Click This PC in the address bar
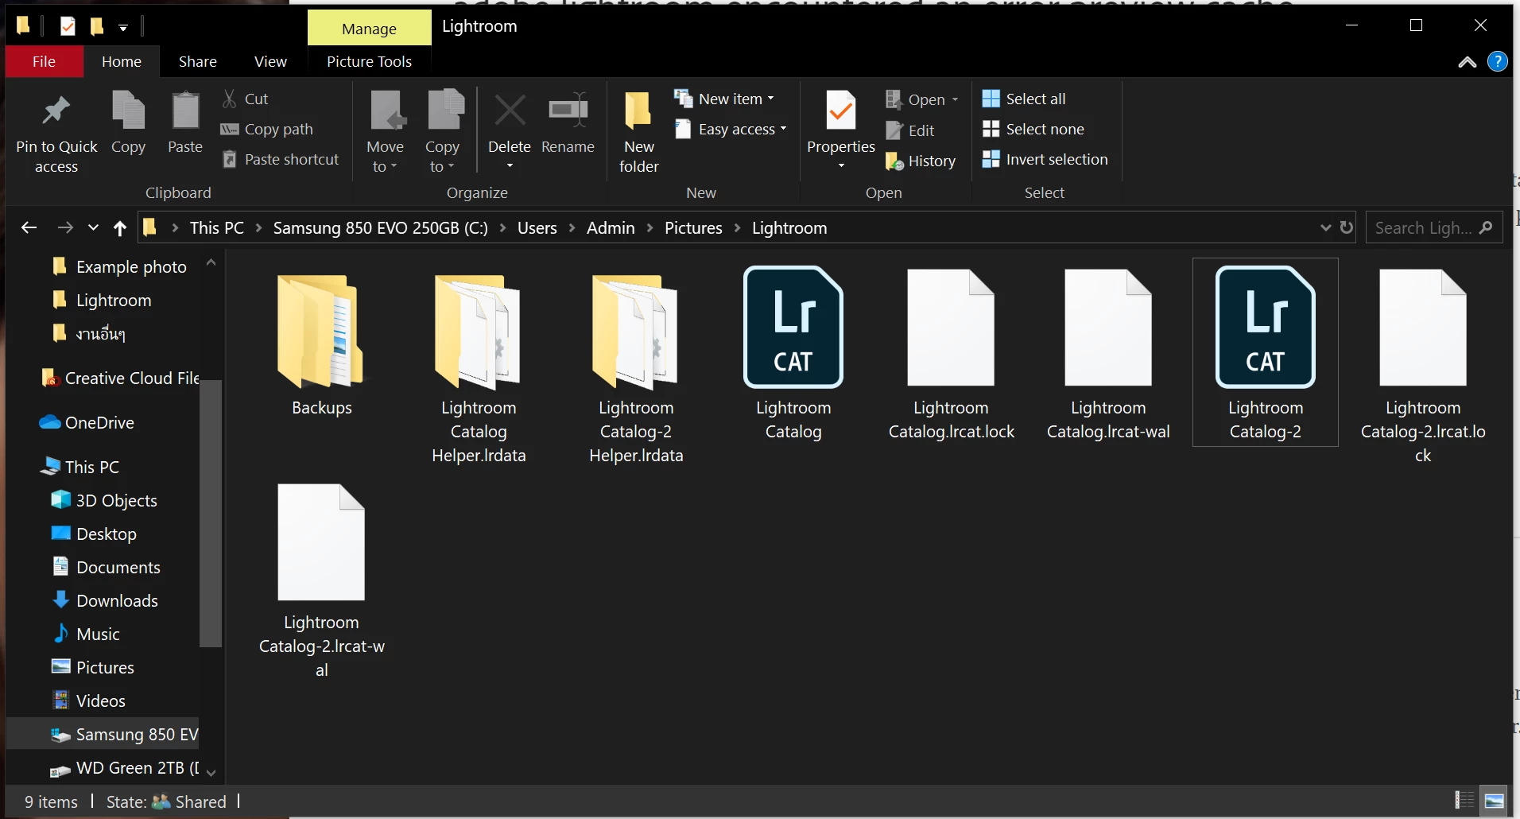Viewport: 1520px width, 819px height. click(x=216, y=228)
